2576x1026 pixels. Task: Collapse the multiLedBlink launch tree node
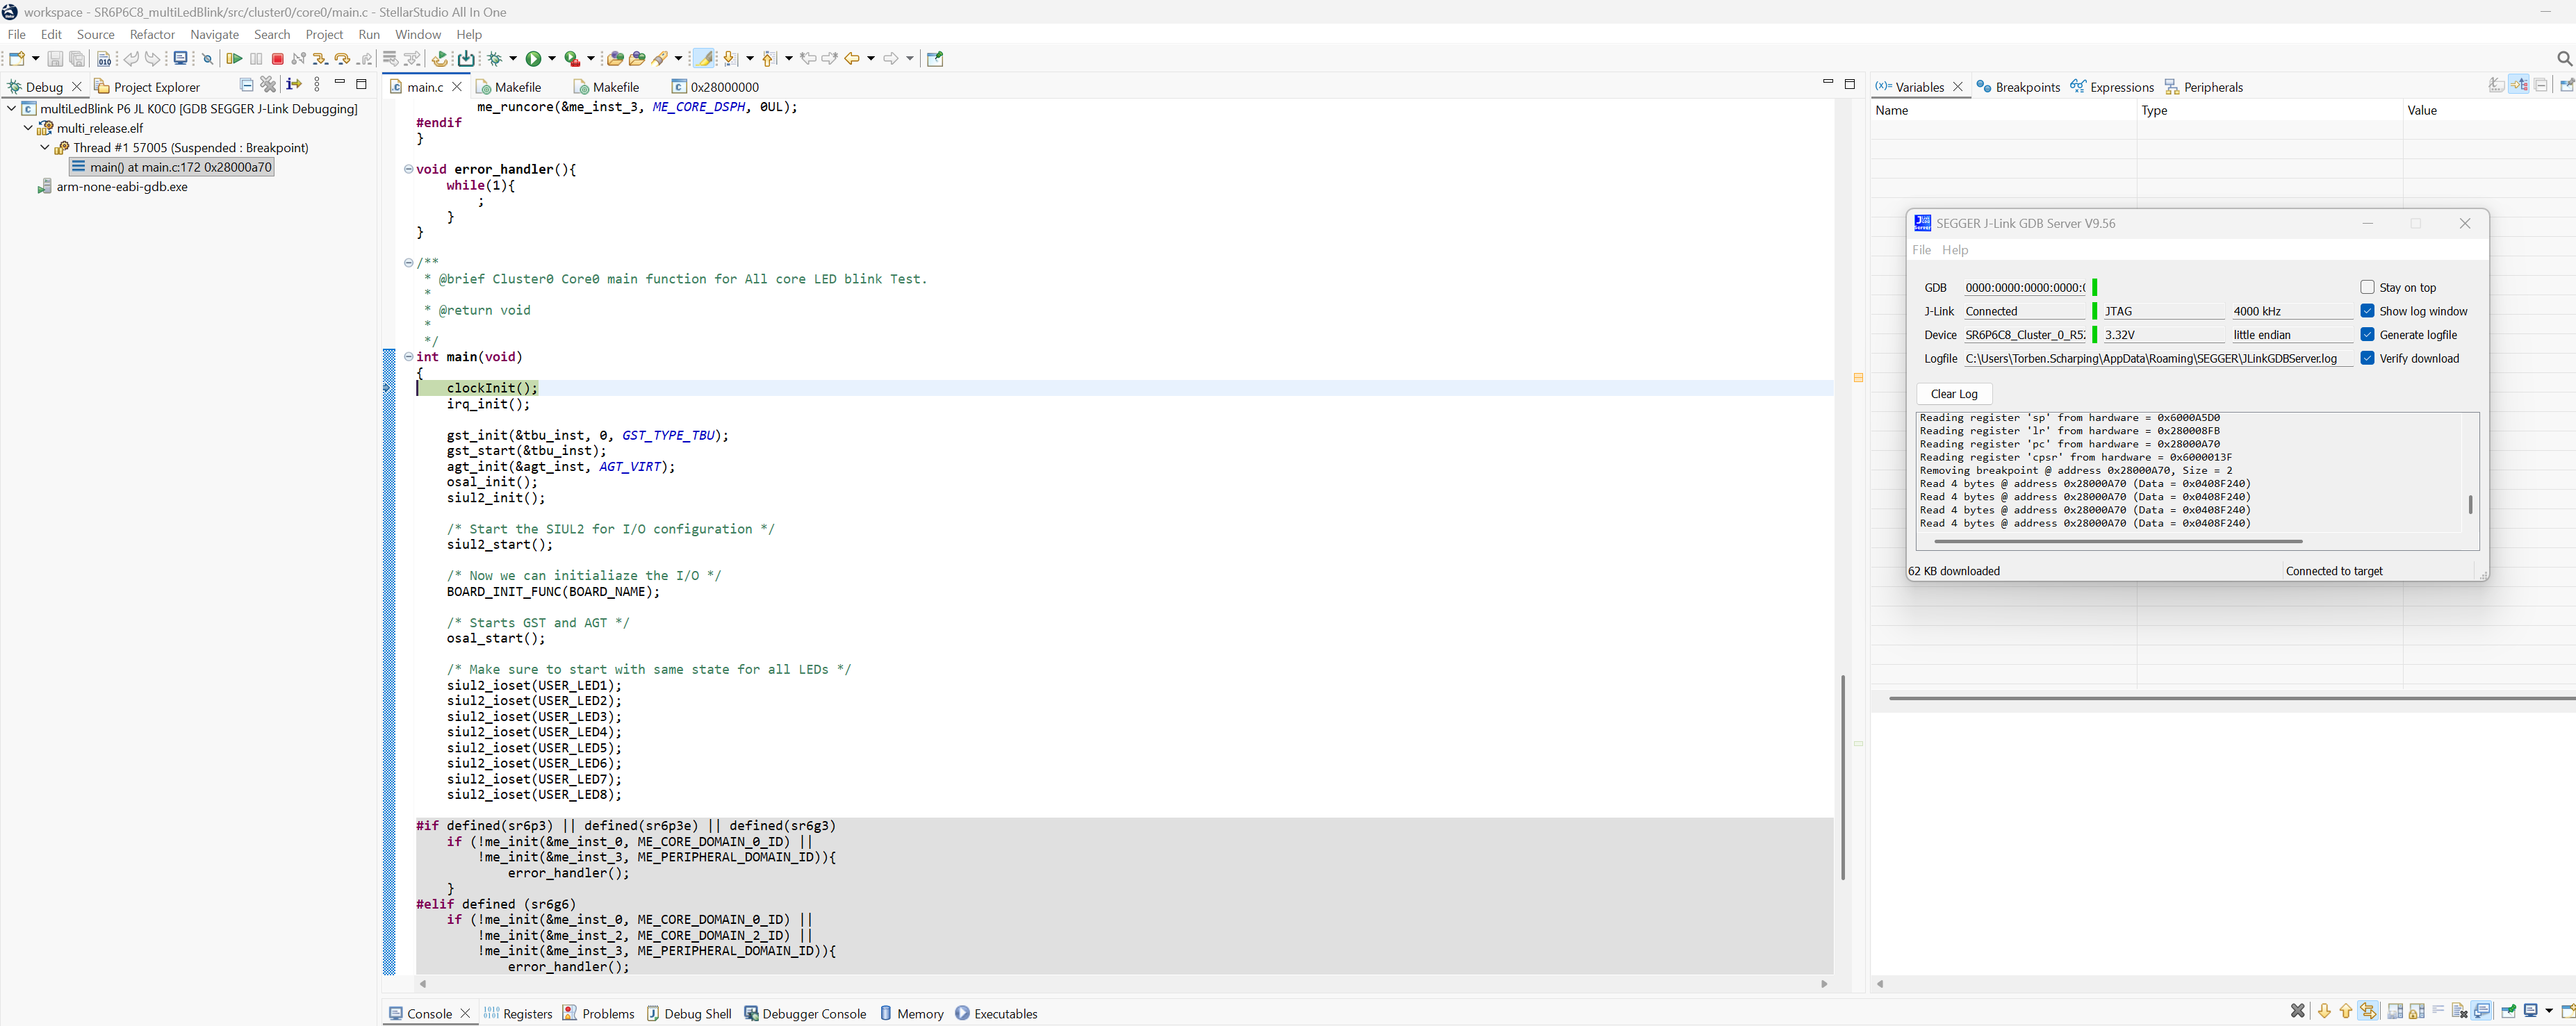[11, 108]
